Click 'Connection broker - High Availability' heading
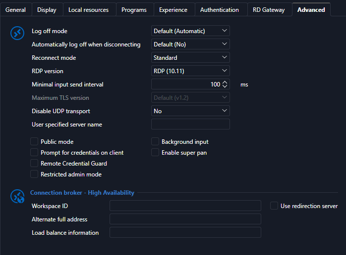Image resolution: width=346 pixels, height=255 pixels. coord(82,193)
